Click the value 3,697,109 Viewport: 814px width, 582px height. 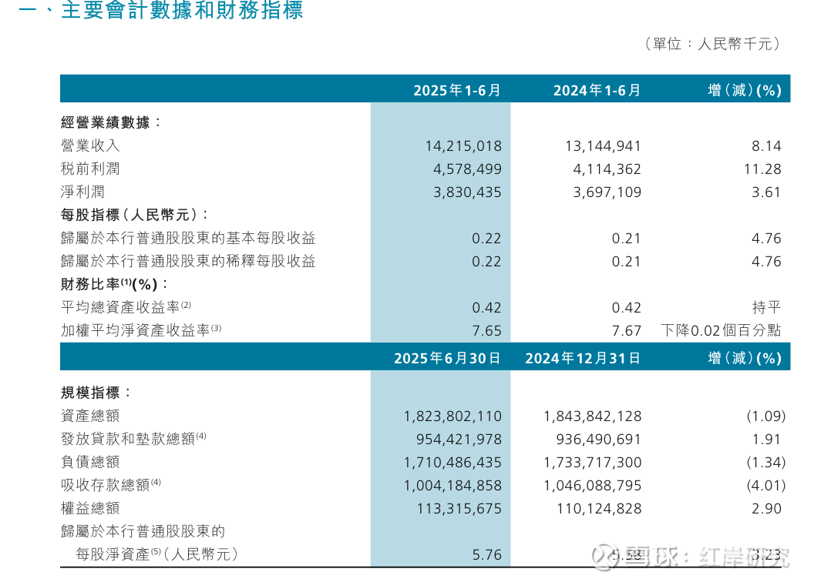tap(607, 192)
